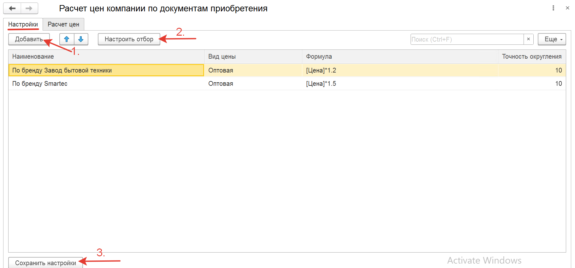The image size is (575, 268).
Task: Go back with the left arrow button
Action: click(12, 8)
